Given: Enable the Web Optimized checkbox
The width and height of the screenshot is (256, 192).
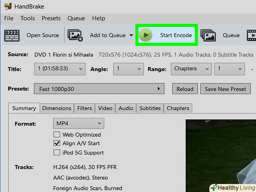Looking at the screenshot, I should coord(57,135).
